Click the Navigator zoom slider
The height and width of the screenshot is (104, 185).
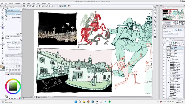click(x=166, y=22)
